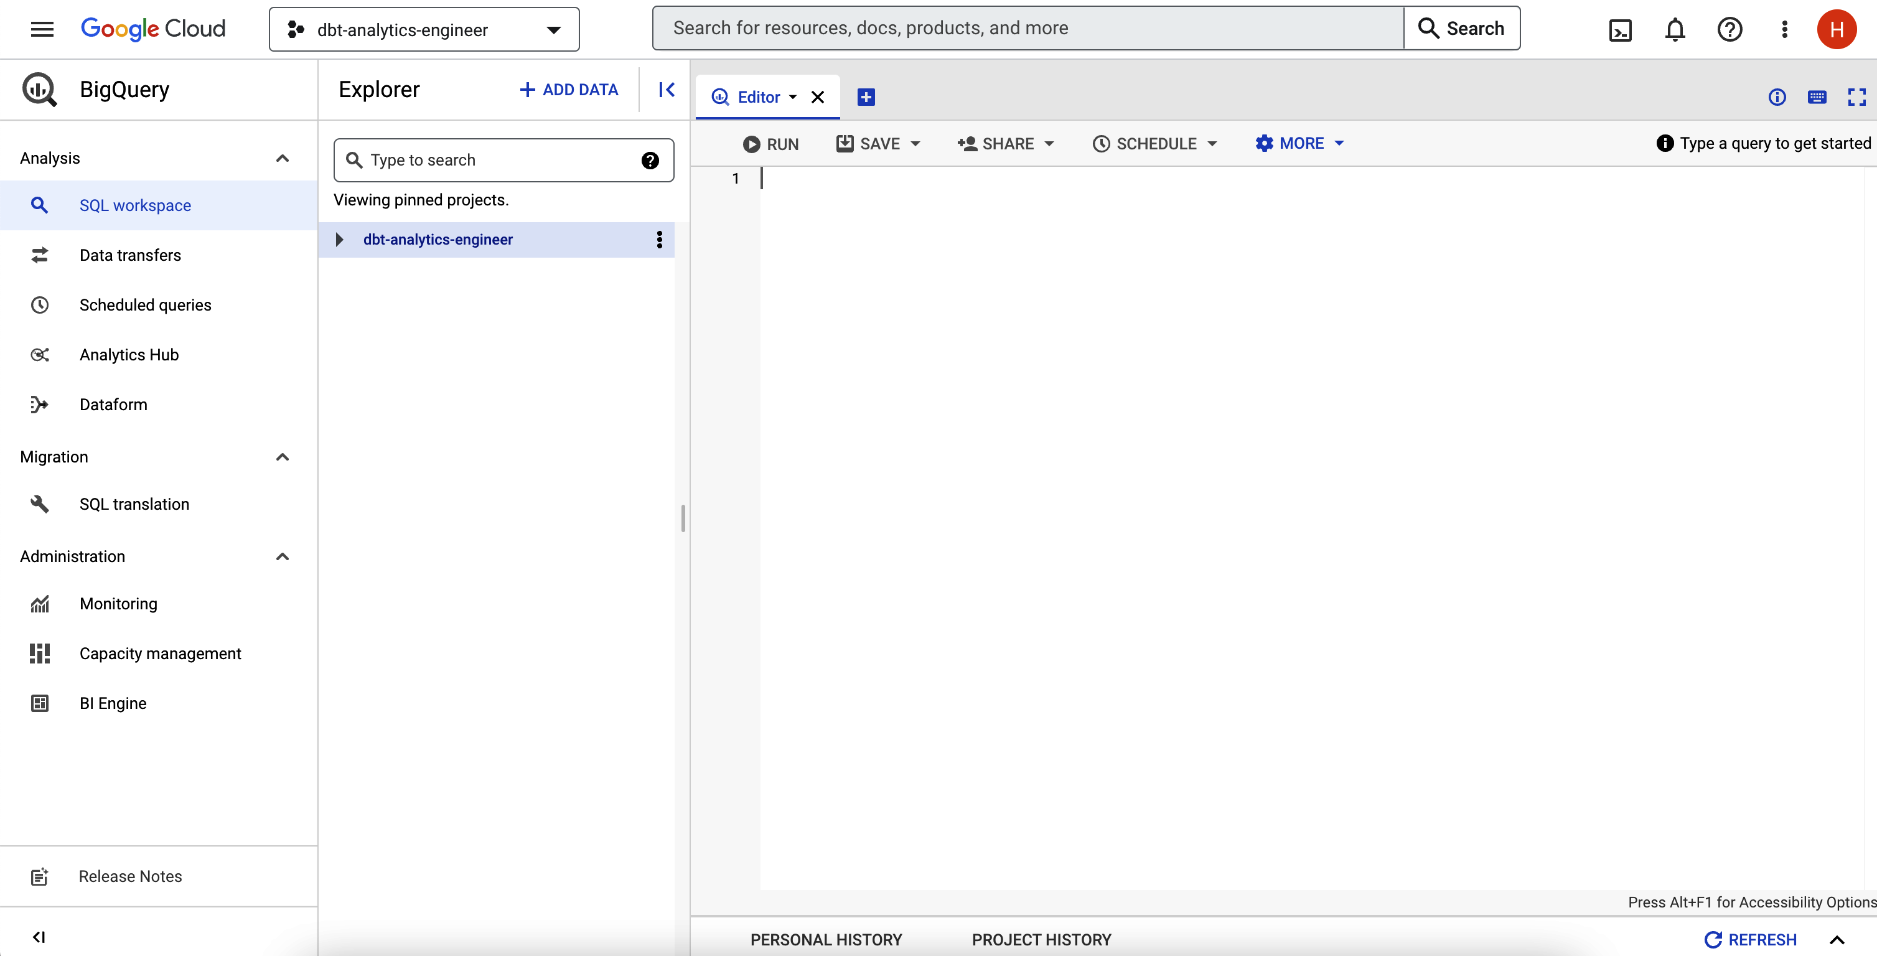Click the Monitoring icon
1877x956 pixels.
coord(39,602)
